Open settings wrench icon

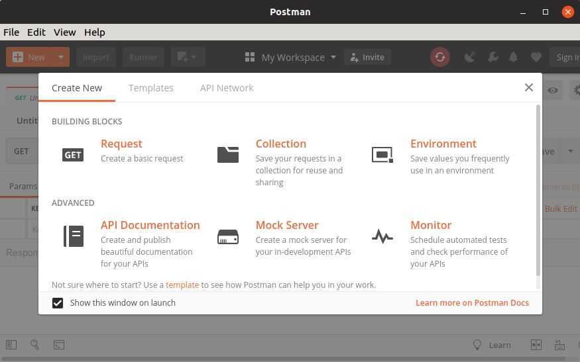pos(493,58)
